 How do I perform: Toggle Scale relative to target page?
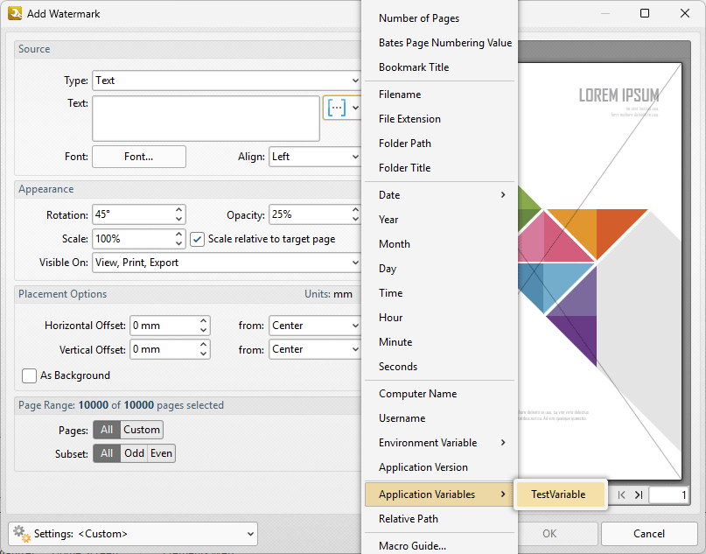tap(197, 239)
